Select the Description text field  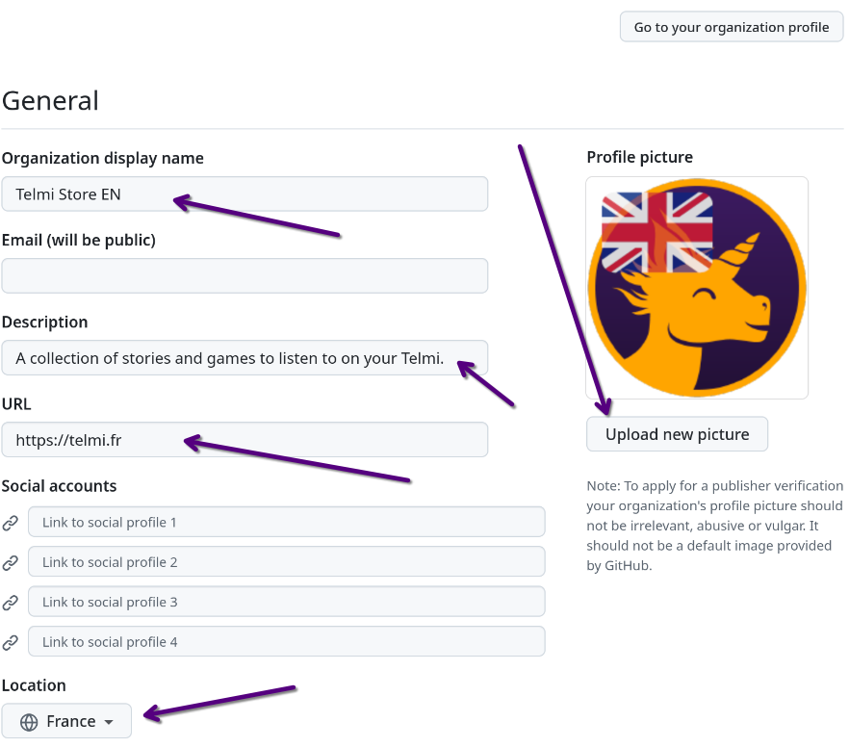(x=244, y=358)
